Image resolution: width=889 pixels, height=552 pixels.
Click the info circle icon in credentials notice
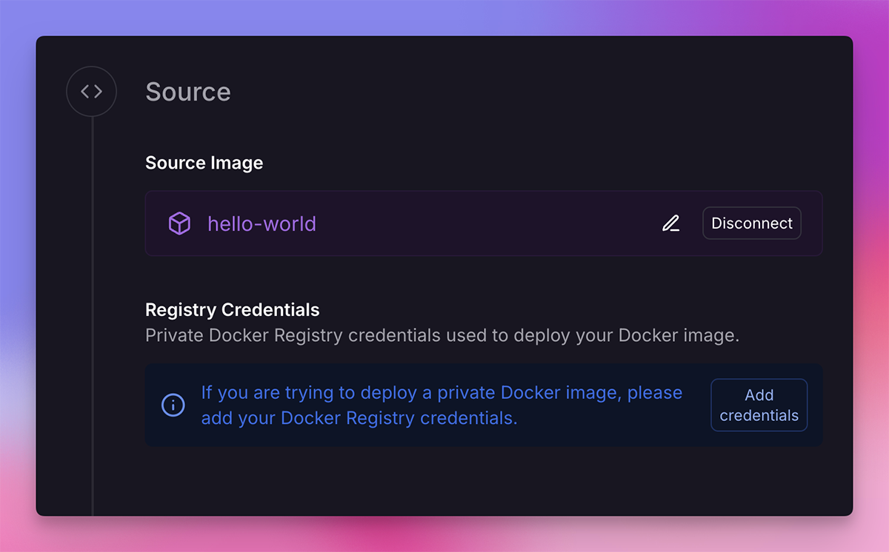point(173,405)
